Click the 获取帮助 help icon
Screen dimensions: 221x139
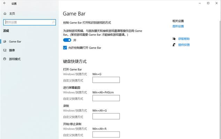coord(174,39)
